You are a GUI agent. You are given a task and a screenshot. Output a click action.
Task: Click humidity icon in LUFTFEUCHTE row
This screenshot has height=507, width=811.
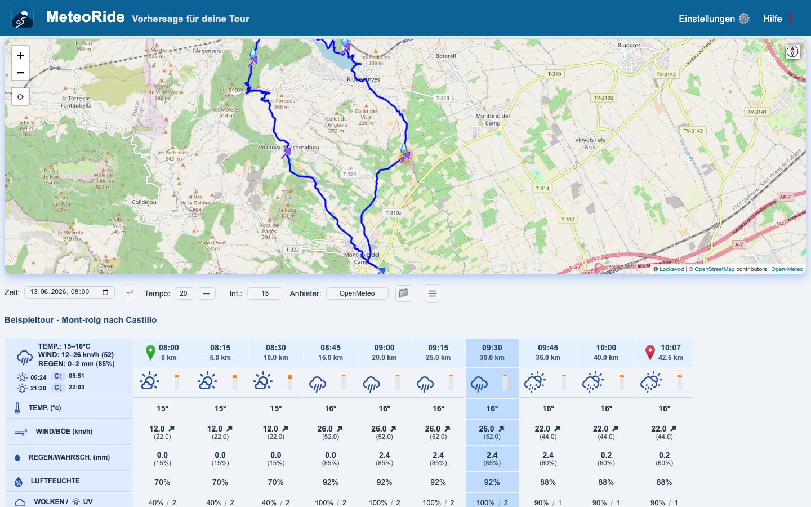pyautogui.click(x=19, y=482)
